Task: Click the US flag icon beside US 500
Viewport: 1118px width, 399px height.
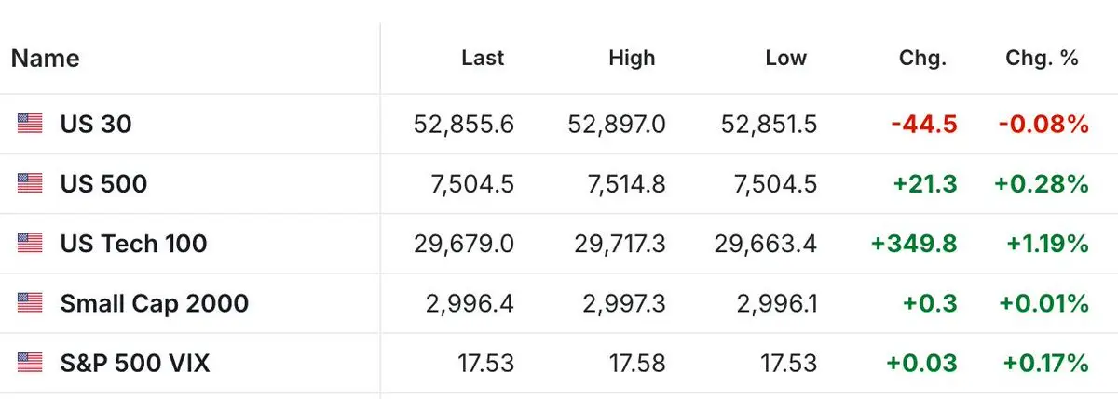Action: 30,183
